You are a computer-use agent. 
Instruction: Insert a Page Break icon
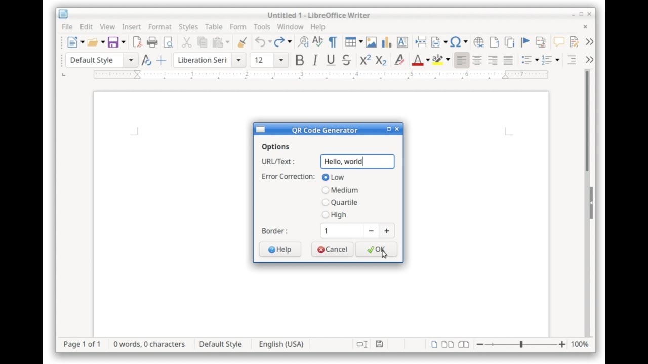(x=420, y=42)
